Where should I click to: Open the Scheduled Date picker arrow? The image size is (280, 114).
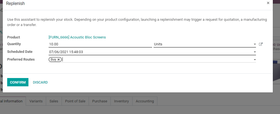[x=255, y=52]
